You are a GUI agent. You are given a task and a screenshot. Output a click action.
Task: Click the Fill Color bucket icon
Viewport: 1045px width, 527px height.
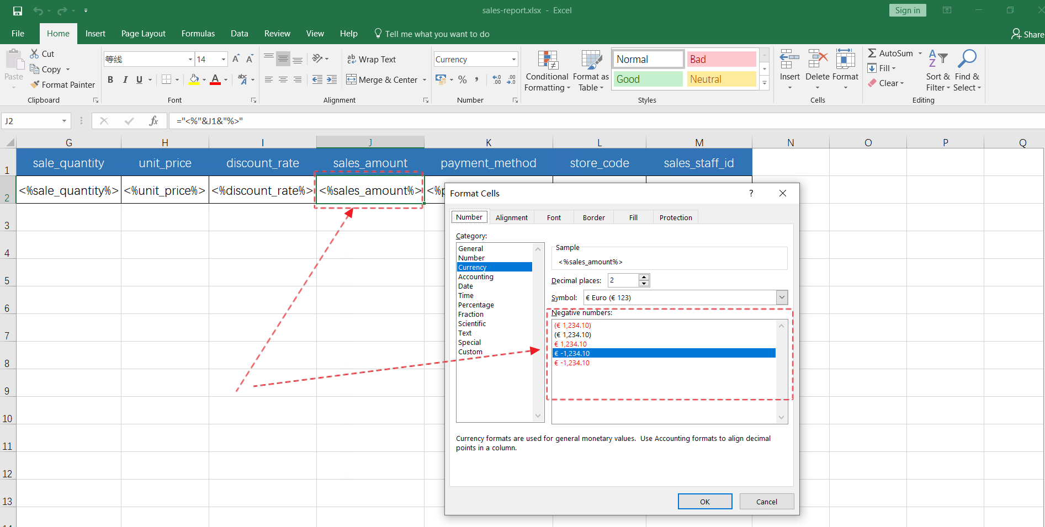coord(194,79)
